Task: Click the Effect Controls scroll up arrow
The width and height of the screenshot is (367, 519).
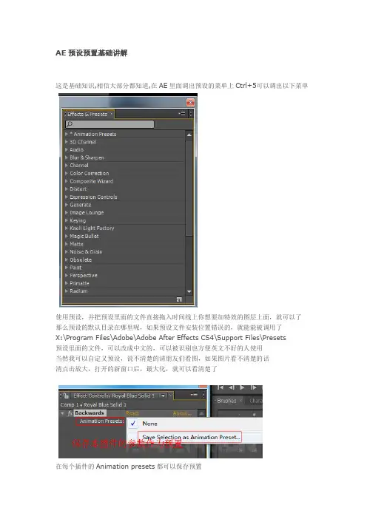Action: 202,413
